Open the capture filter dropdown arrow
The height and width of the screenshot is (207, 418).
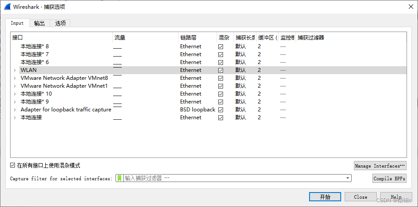click(x=348, y=178)
